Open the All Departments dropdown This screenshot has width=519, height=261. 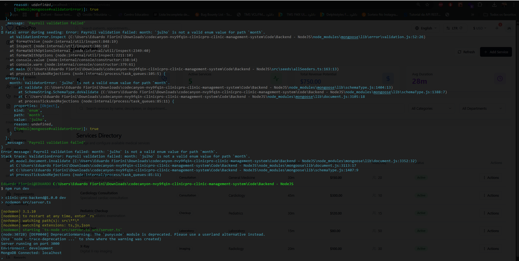pyautogui.click(x=482, y=108)
